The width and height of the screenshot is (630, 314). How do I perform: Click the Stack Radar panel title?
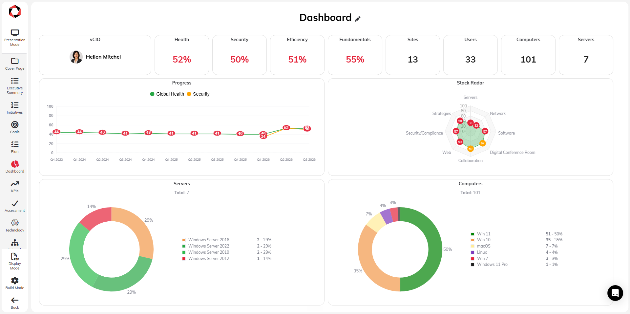pyautogui.click(x=471, y=83)
